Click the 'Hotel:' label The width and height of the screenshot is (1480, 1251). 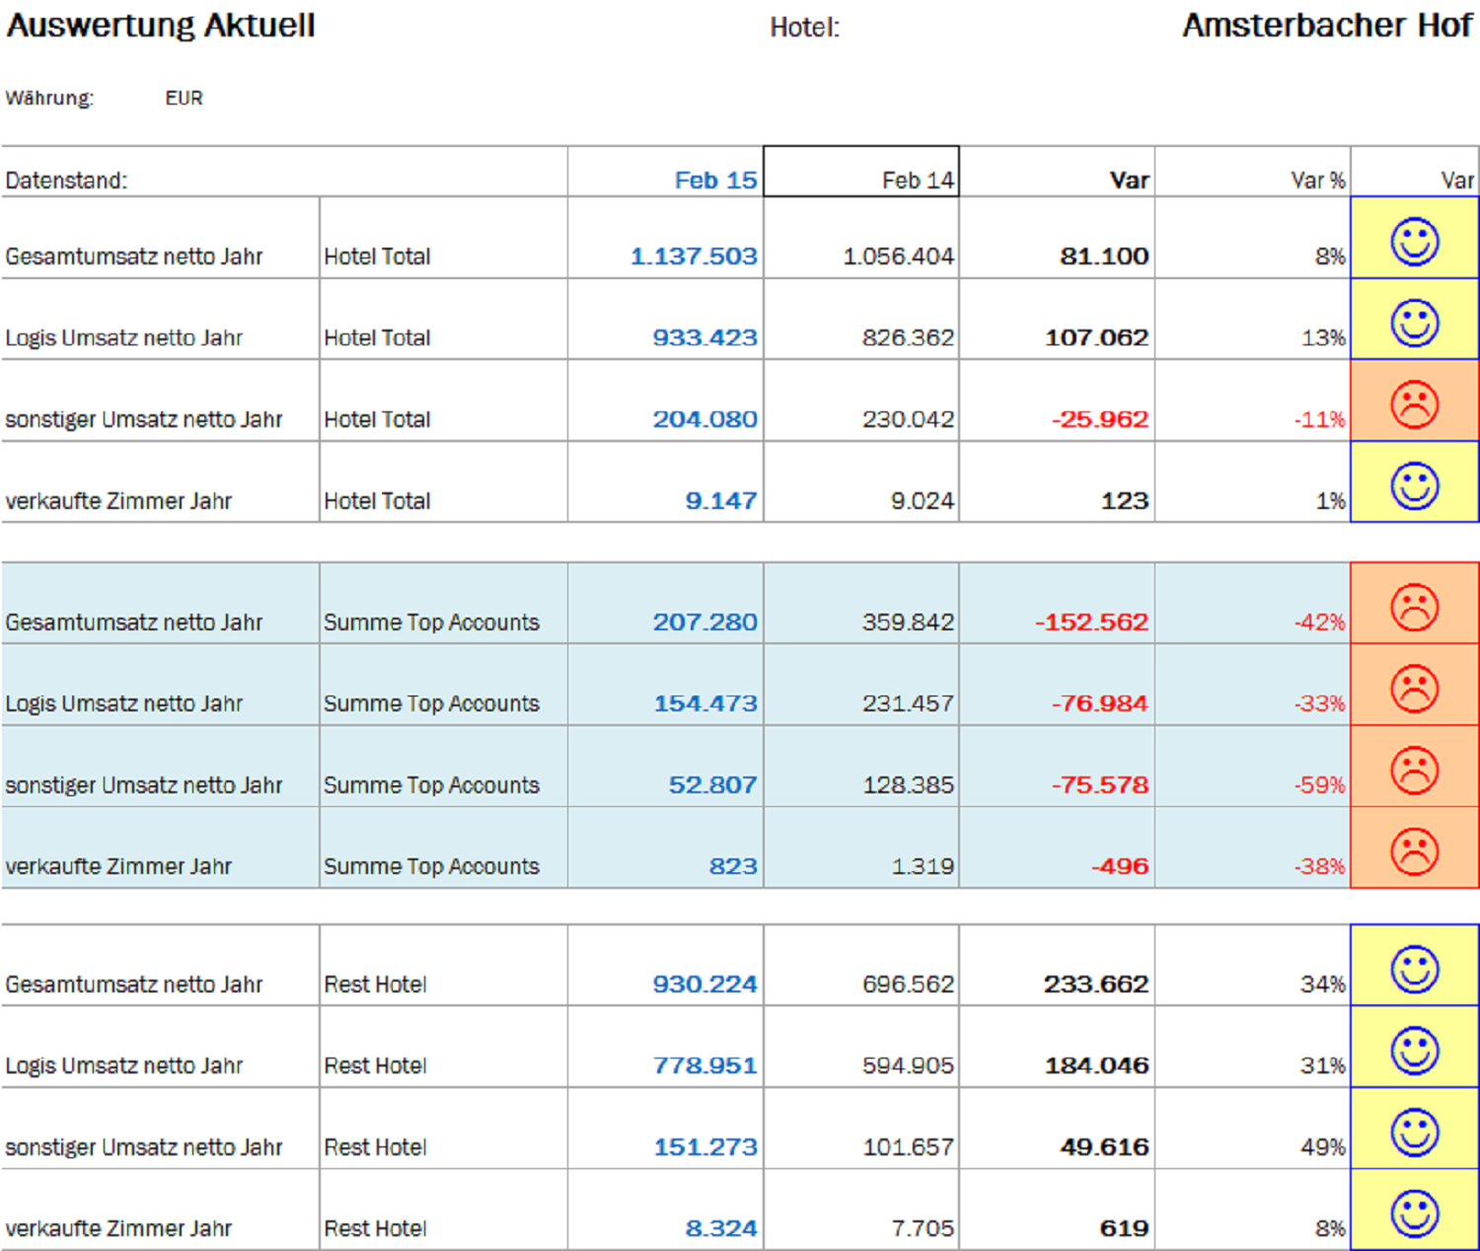[x=805, y=28]
